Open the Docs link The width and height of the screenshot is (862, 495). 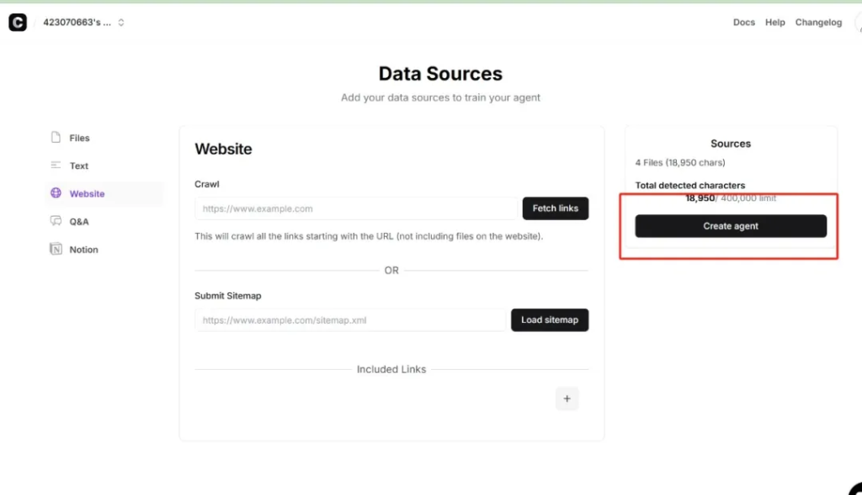744,23
